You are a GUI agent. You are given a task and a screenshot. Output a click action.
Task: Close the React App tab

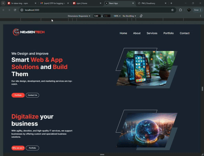(133, 3)
